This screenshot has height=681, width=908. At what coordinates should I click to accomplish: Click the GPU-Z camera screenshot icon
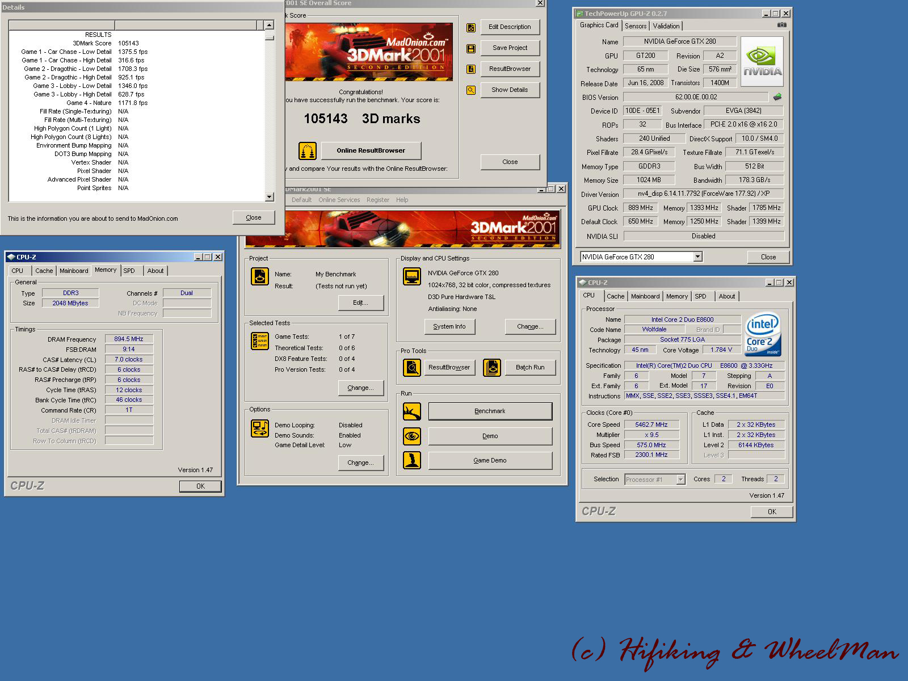(781, 25)
